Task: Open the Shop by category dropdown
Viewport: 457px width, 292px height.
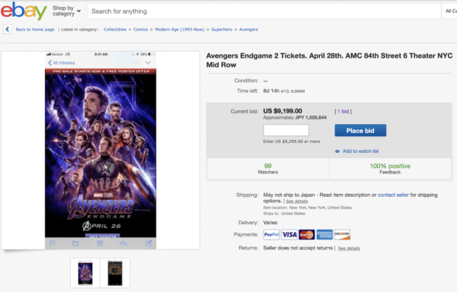Action: click(66, 11)
